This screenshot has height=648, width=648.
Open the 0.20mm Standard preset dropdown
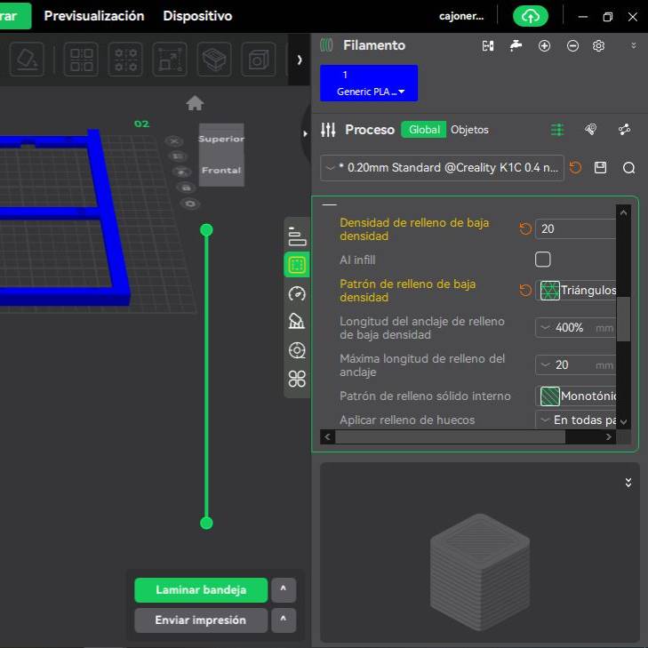pos(442,168)
